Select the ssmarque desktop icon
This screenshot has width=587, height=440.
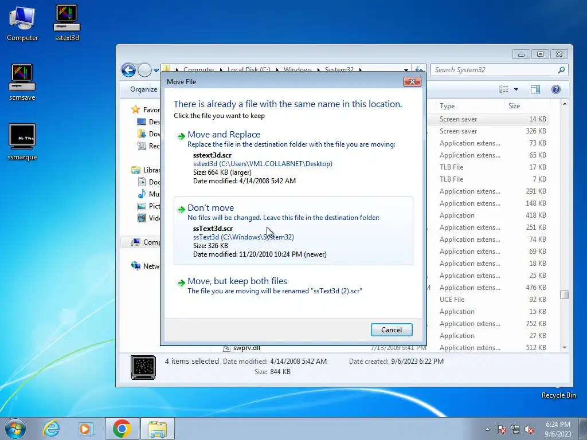[22, 142]
